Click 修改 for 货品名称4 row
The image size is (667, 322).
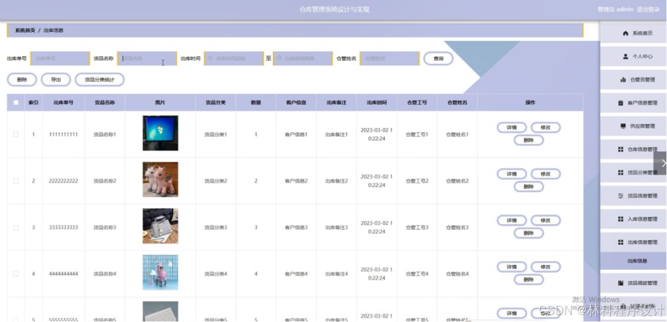(545, 267)
